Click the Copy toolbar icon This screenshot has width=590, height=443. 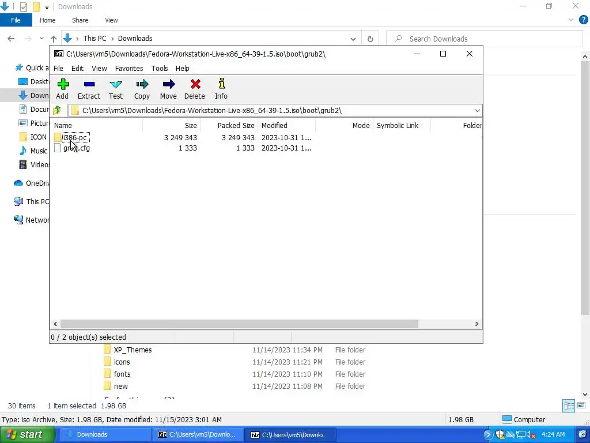click(x=142, y=89)
